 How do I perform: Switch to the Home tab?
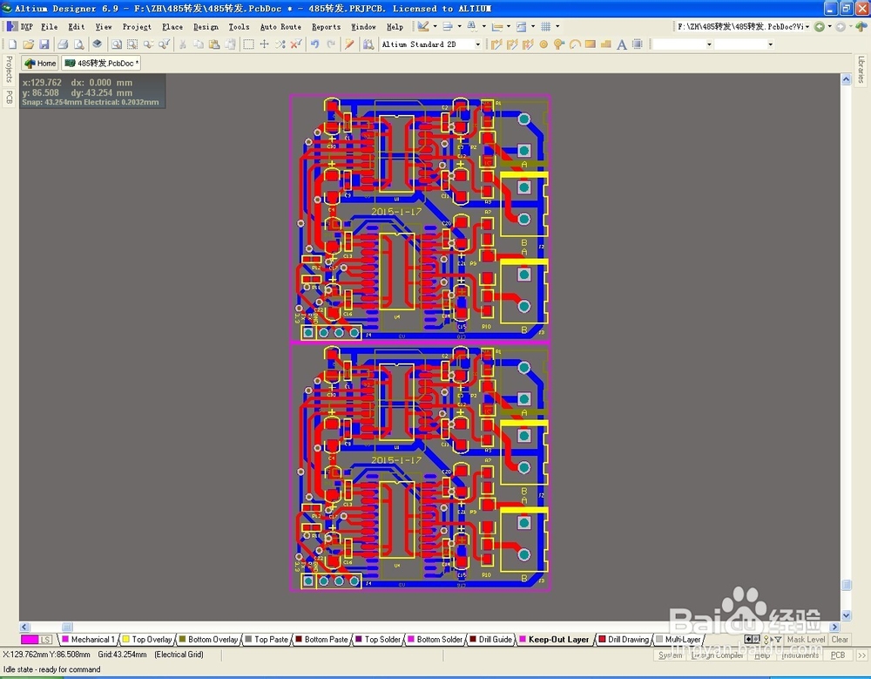(x=40, y=64)
